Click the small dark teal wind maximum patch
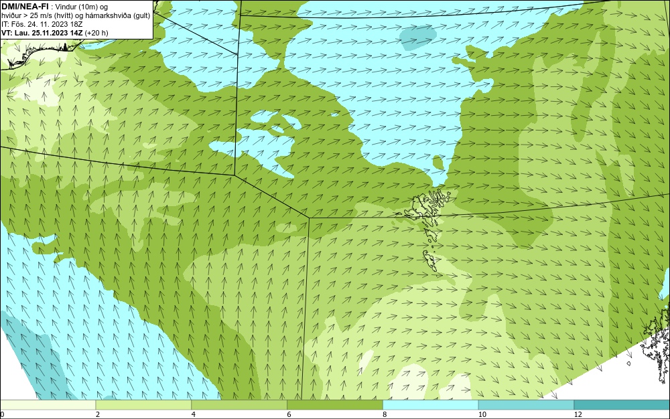 click(x=418, y=37)
